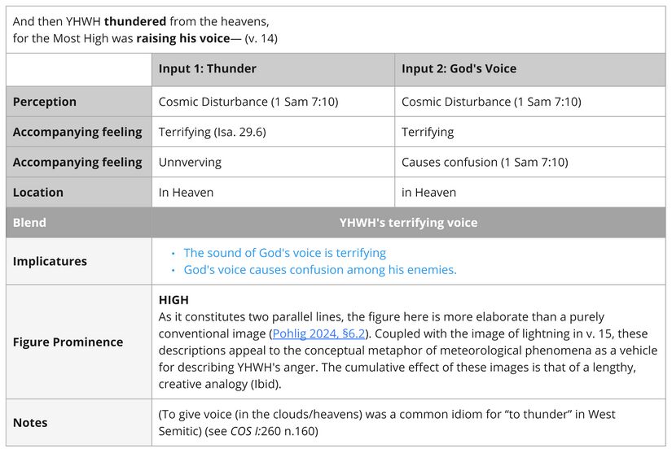Select the "Blend" row label
672x453 pixels.
tap(29, 223)
